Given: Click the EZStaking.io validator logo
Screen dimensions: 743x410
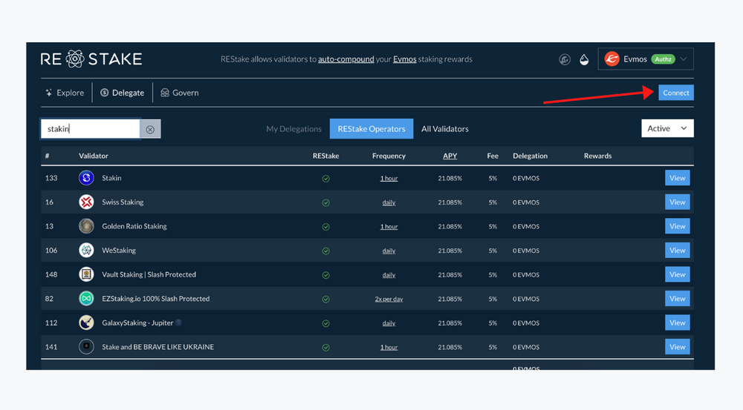Looking at the screenshot, I should click(x=86, y=299).
